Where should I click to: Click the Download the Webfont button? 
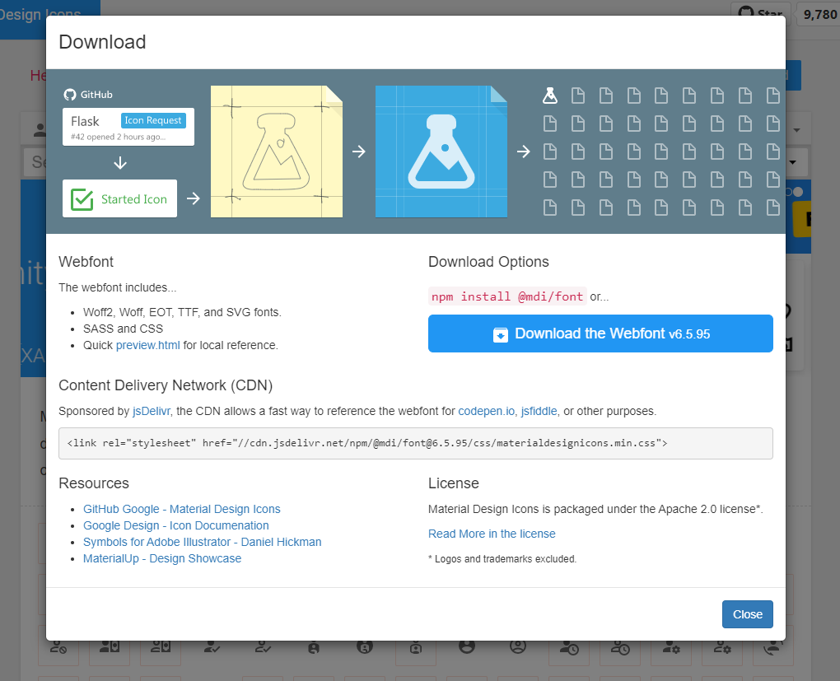click(600, 334)
